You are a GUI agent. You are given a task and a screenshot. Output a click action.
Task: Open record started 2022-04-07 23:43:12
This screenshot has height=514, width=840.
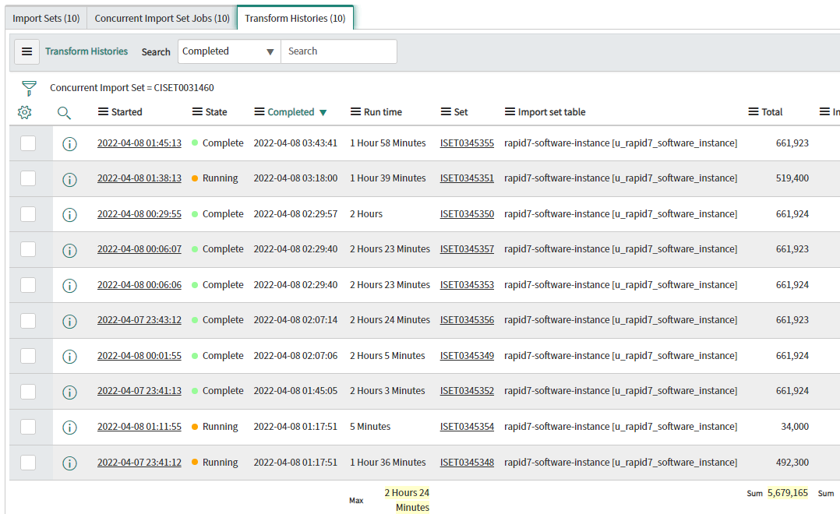pos(139,320)
